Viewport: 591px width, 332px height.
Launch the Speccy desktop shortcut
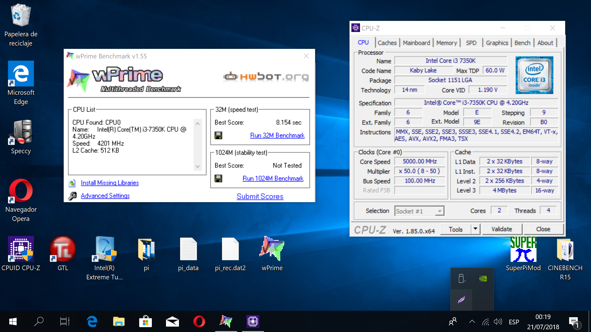tap(21, 137)
